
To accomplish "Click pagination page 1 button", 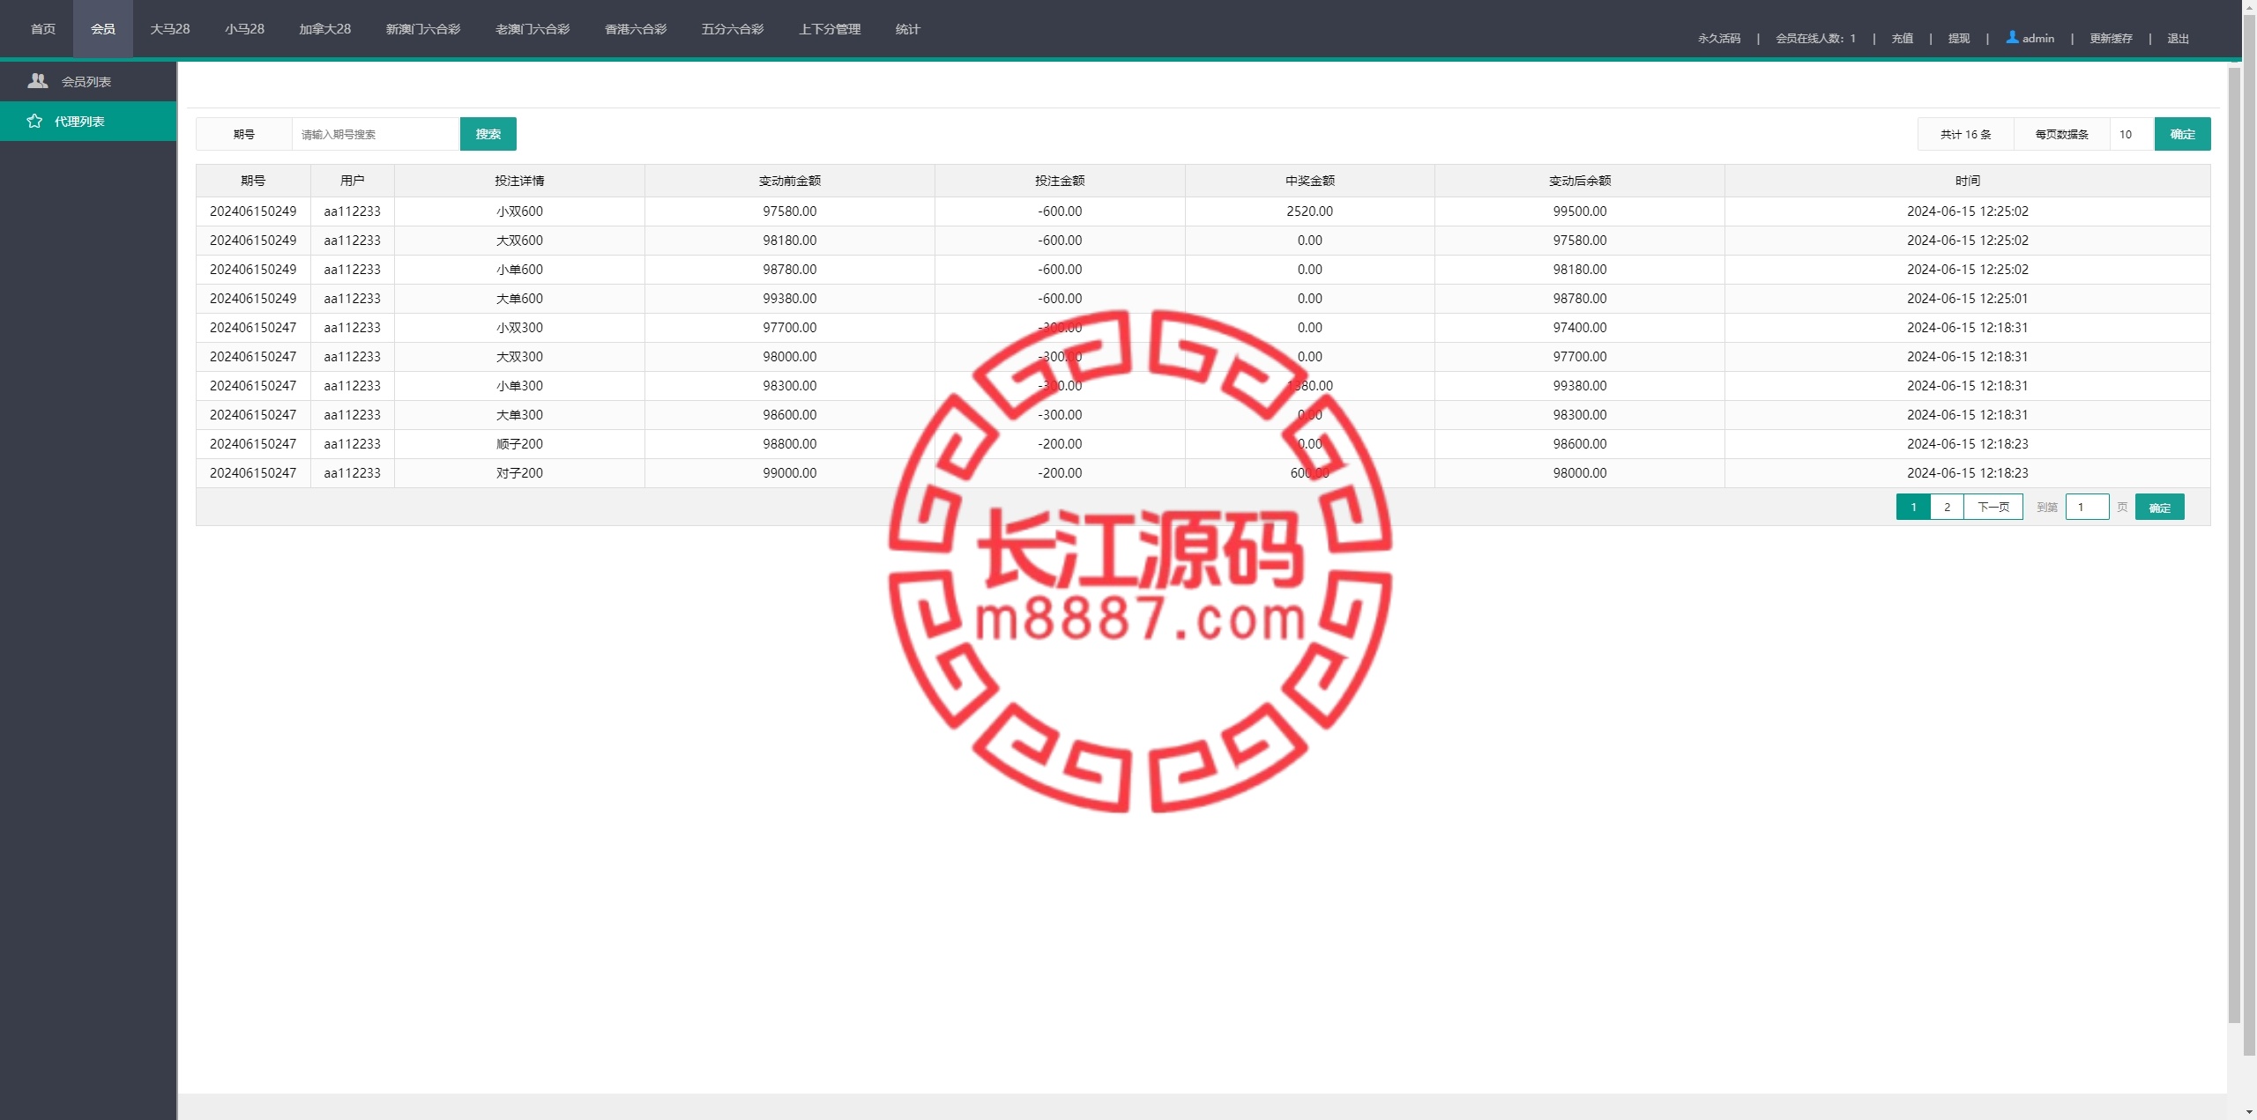I will 1913,507.
